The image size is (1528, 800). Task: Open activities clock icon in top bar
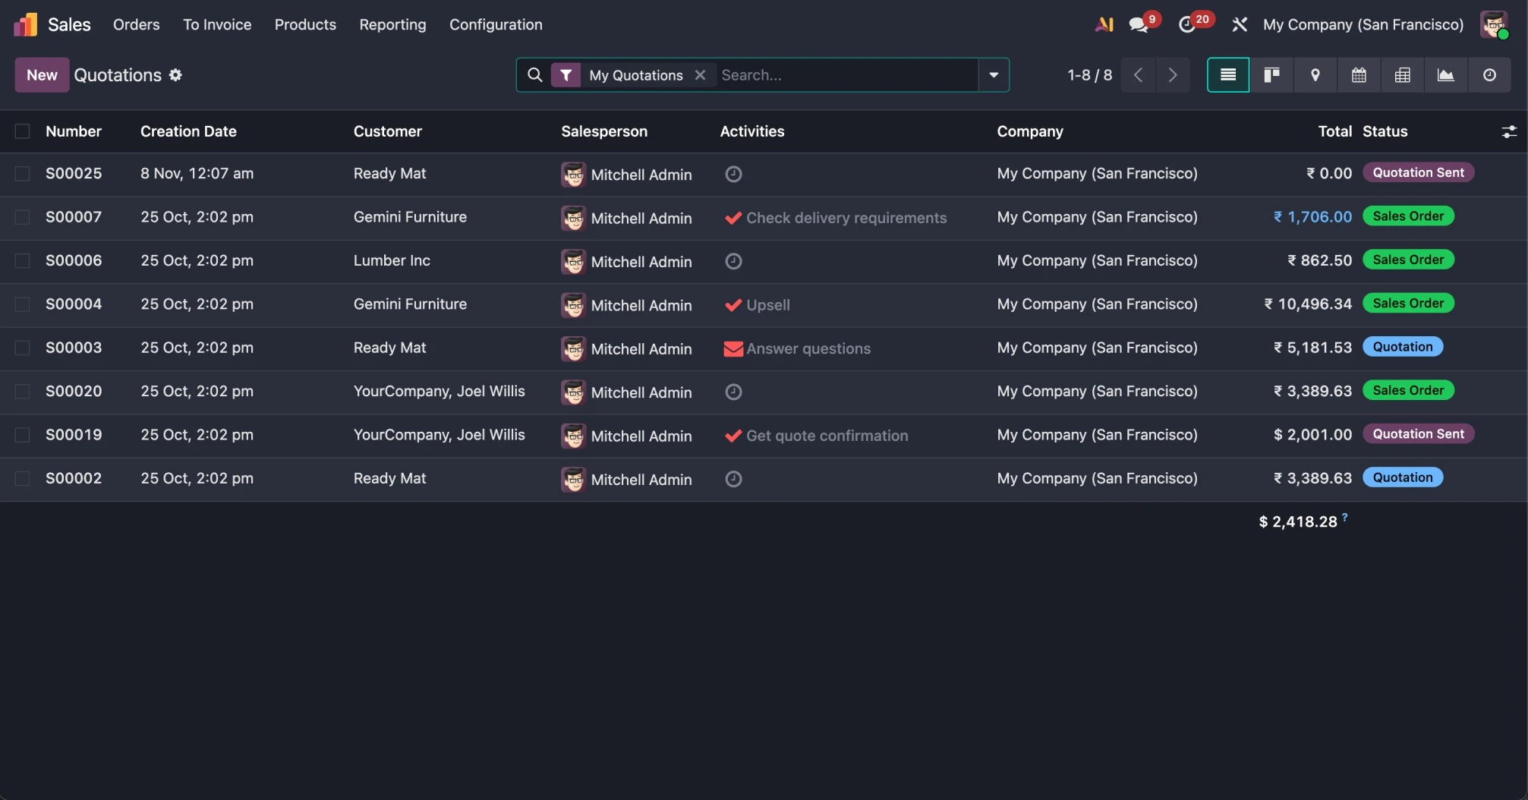pyautogui.click(x=1186, y=25)
